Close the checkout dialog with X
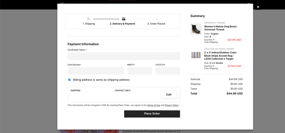Screen dimensions: 285x133 pos(258,7)
